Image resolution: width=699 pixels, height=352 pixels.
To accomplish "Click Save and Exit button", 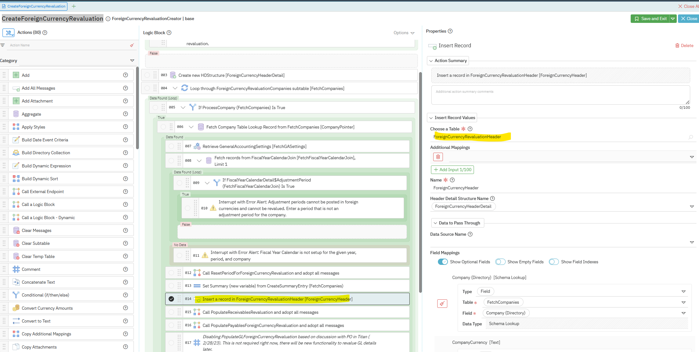I will (x=650, y=19).
